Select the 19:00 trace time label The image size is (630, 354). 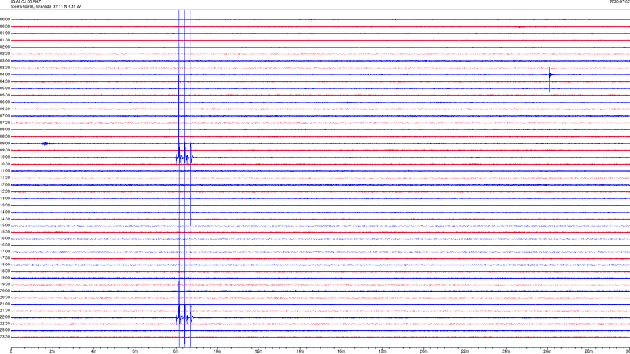pos(5,278)
